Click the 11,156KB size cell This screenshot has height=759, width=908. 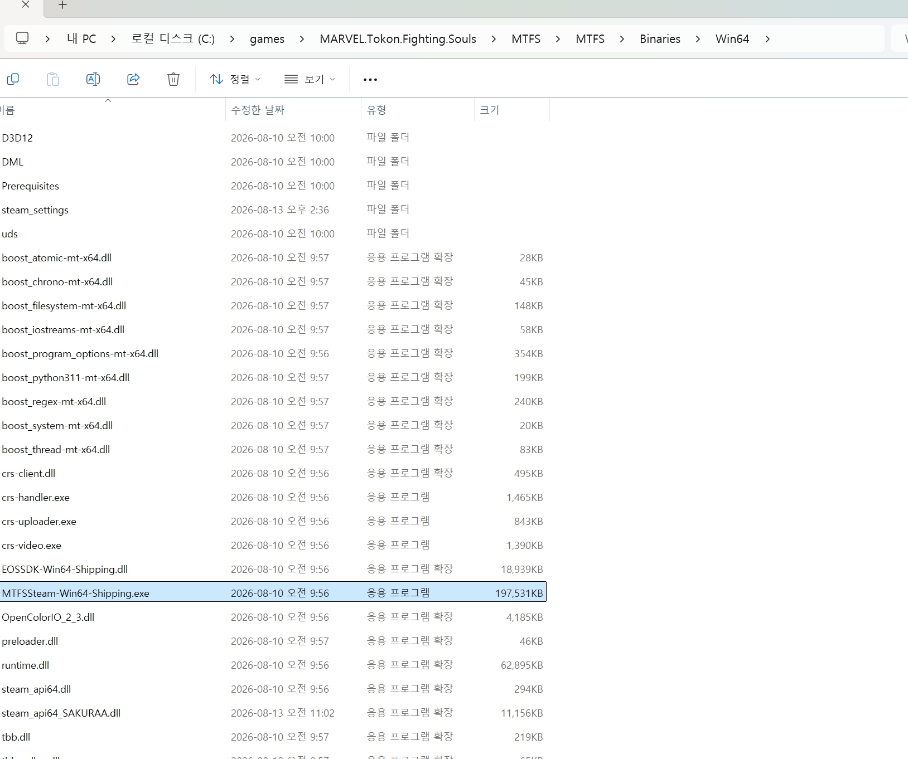click(521, 713)
